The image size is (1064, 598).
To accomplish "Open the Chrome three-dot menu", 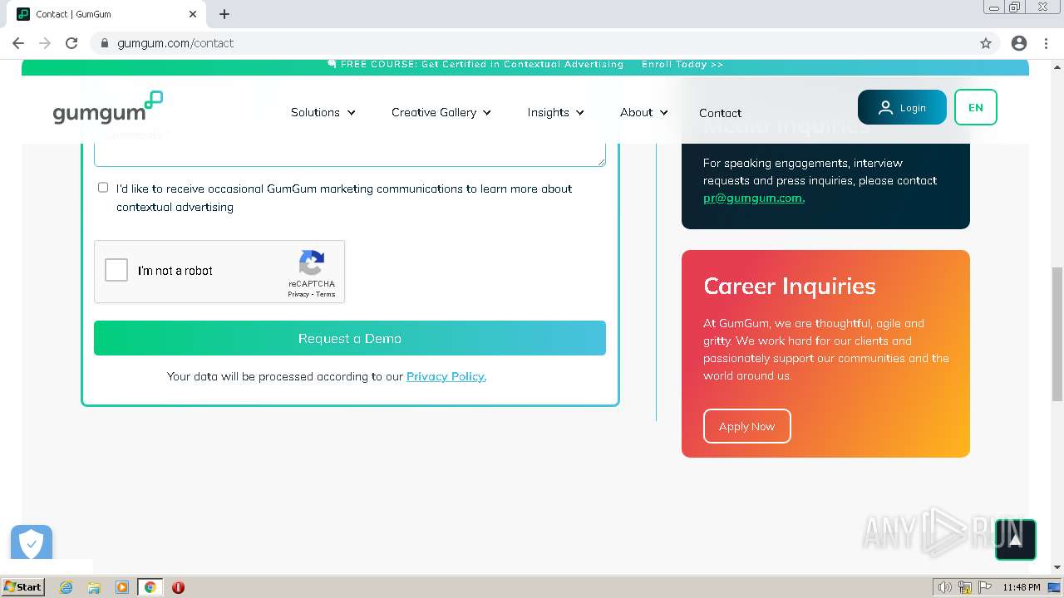I will pyautogui.click(x=1045, y=43).
